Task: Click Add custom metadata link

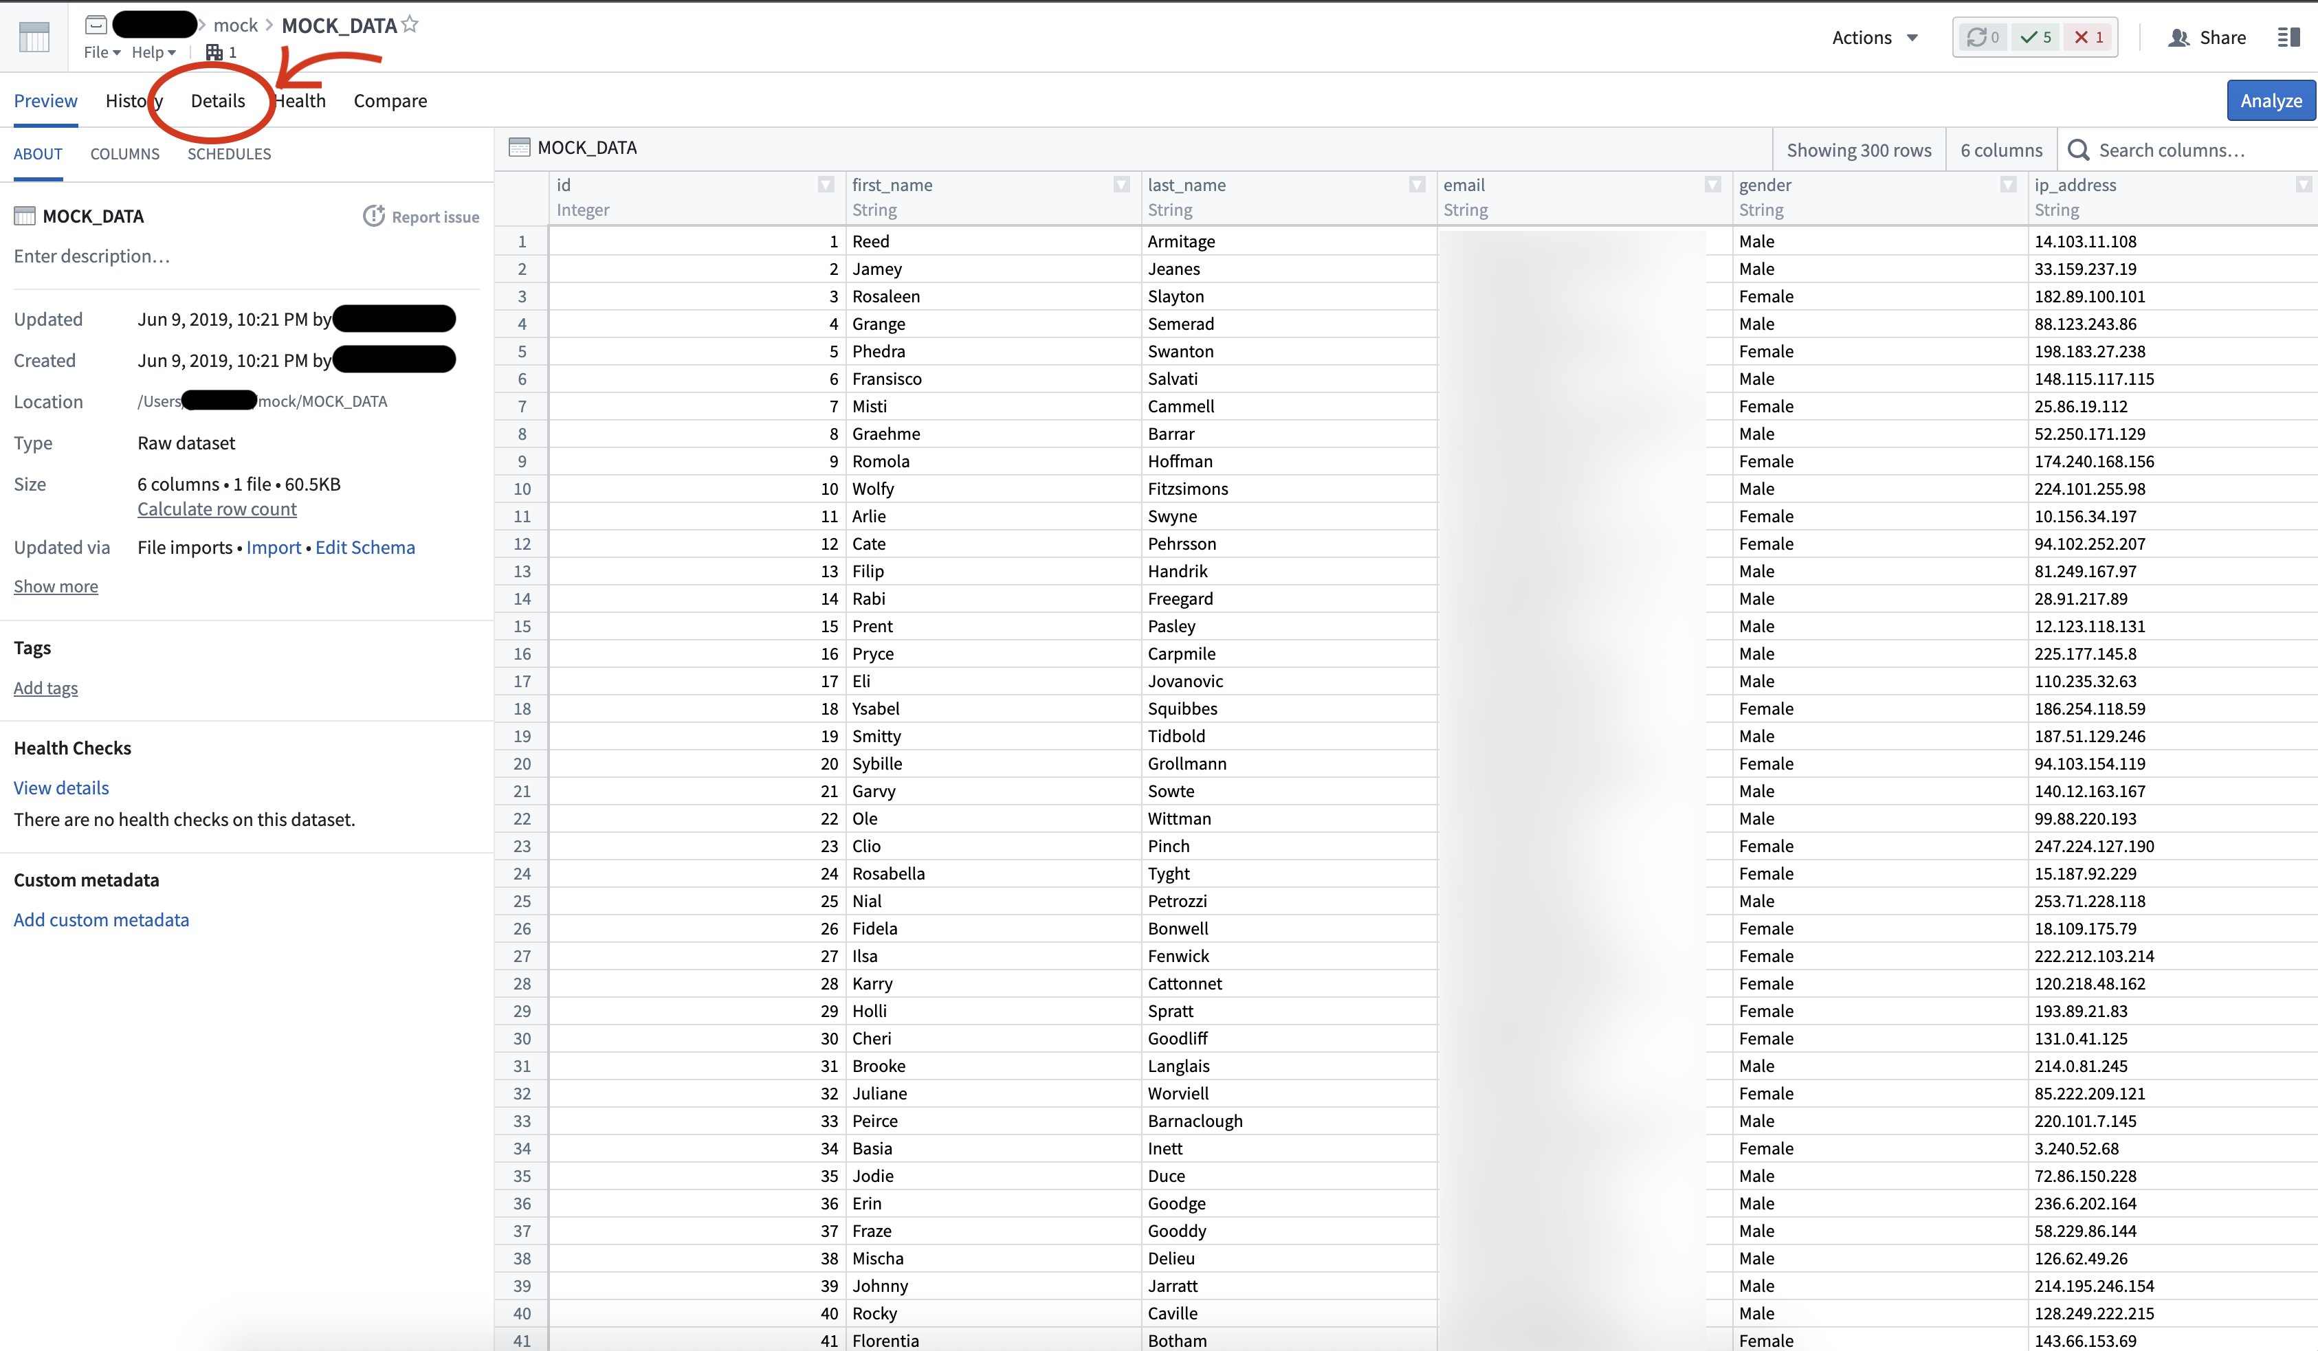Action: tap(101, 919)
